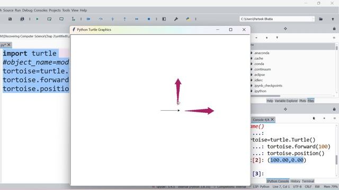This screenshot has width=339, height=190.
Task: Save the current file using the toolbar
Action: pos(10,19)
